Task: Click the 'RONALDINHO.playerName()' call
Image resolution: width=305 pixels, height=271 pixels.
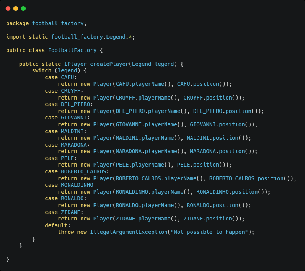Action: 153,192
